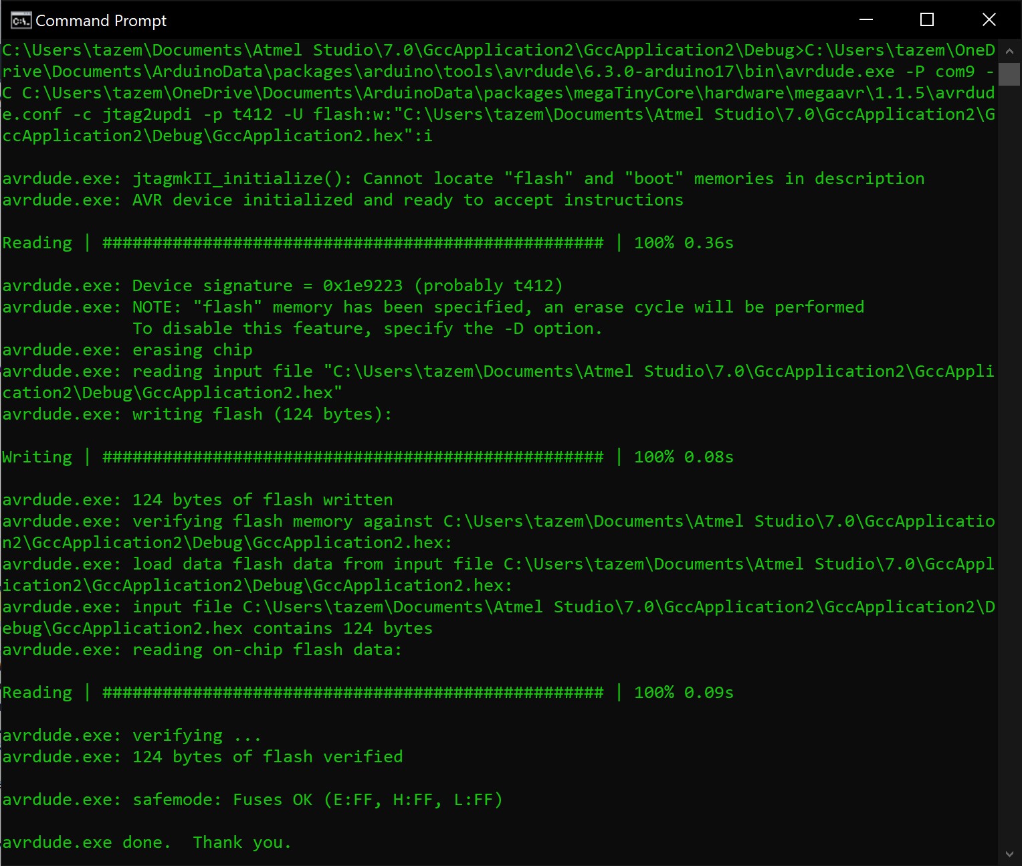Click '124 bytes of flash written' line
This screenshot has height=866, width=1022.
pos(197,500)
